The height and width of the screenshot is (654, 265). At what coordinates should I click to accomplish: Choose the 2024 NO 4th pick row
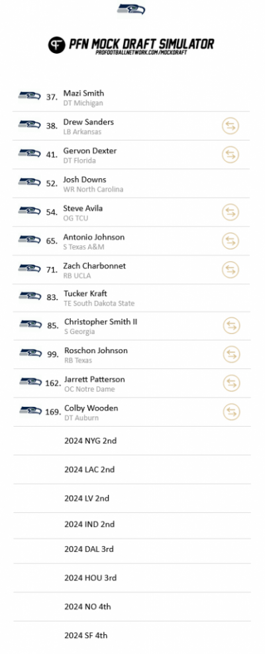[132, 607]
